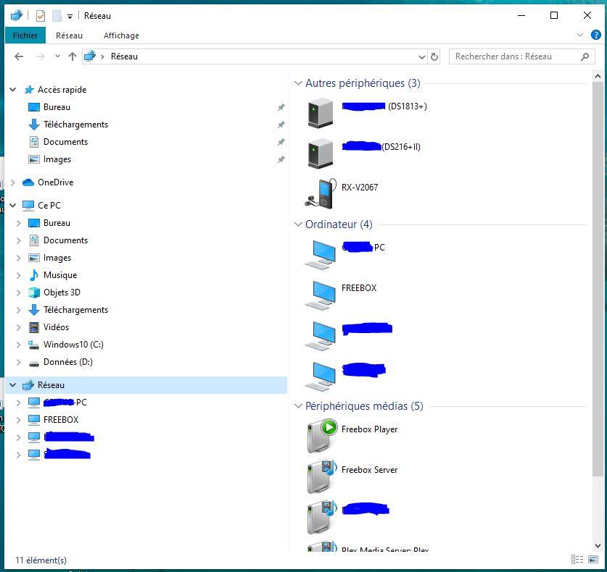Unpin Documents using its pin icon
This screenshot has width=607, height=572.
point(281,142)
